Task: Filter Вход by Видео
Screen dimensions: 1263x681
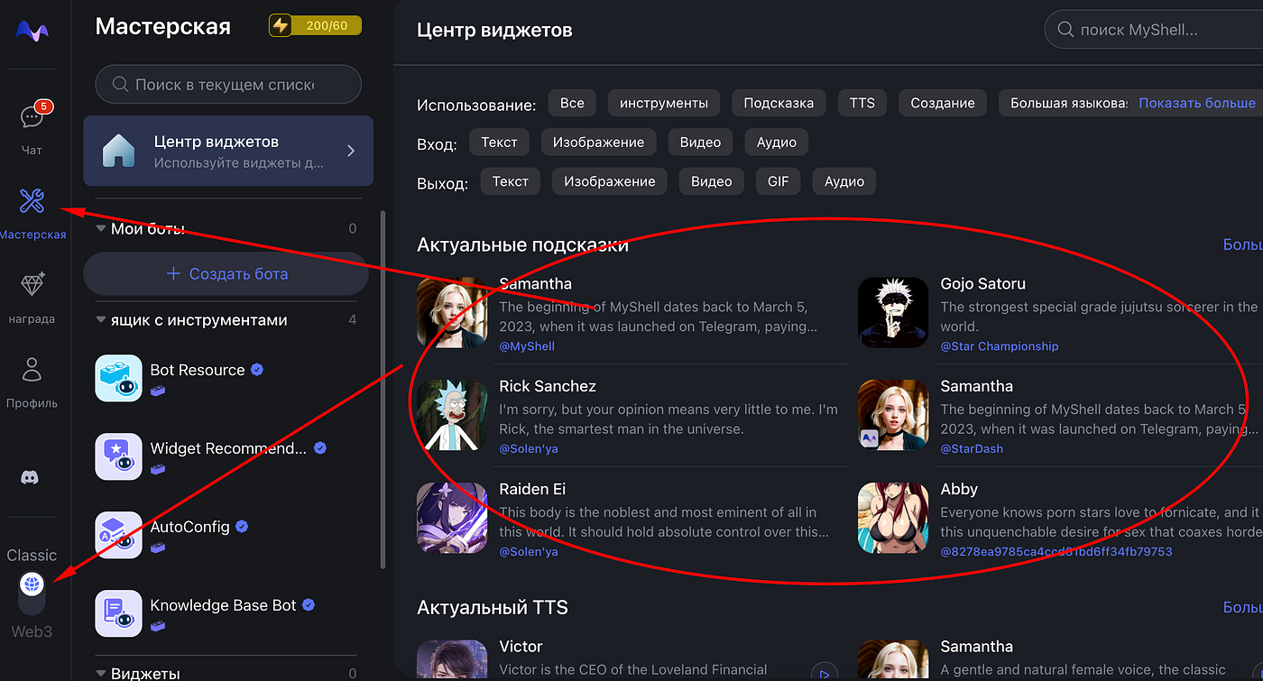Action: tap(701, 142)
